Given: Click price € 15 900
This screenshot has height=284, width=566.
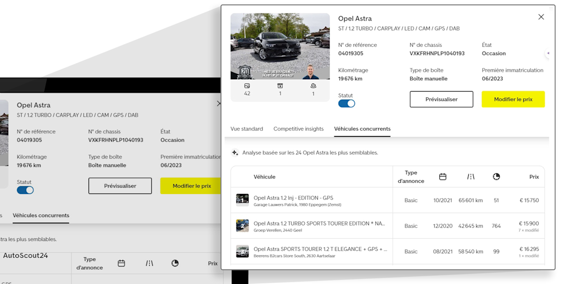Looking at the screenshot, I should [529, 224].
